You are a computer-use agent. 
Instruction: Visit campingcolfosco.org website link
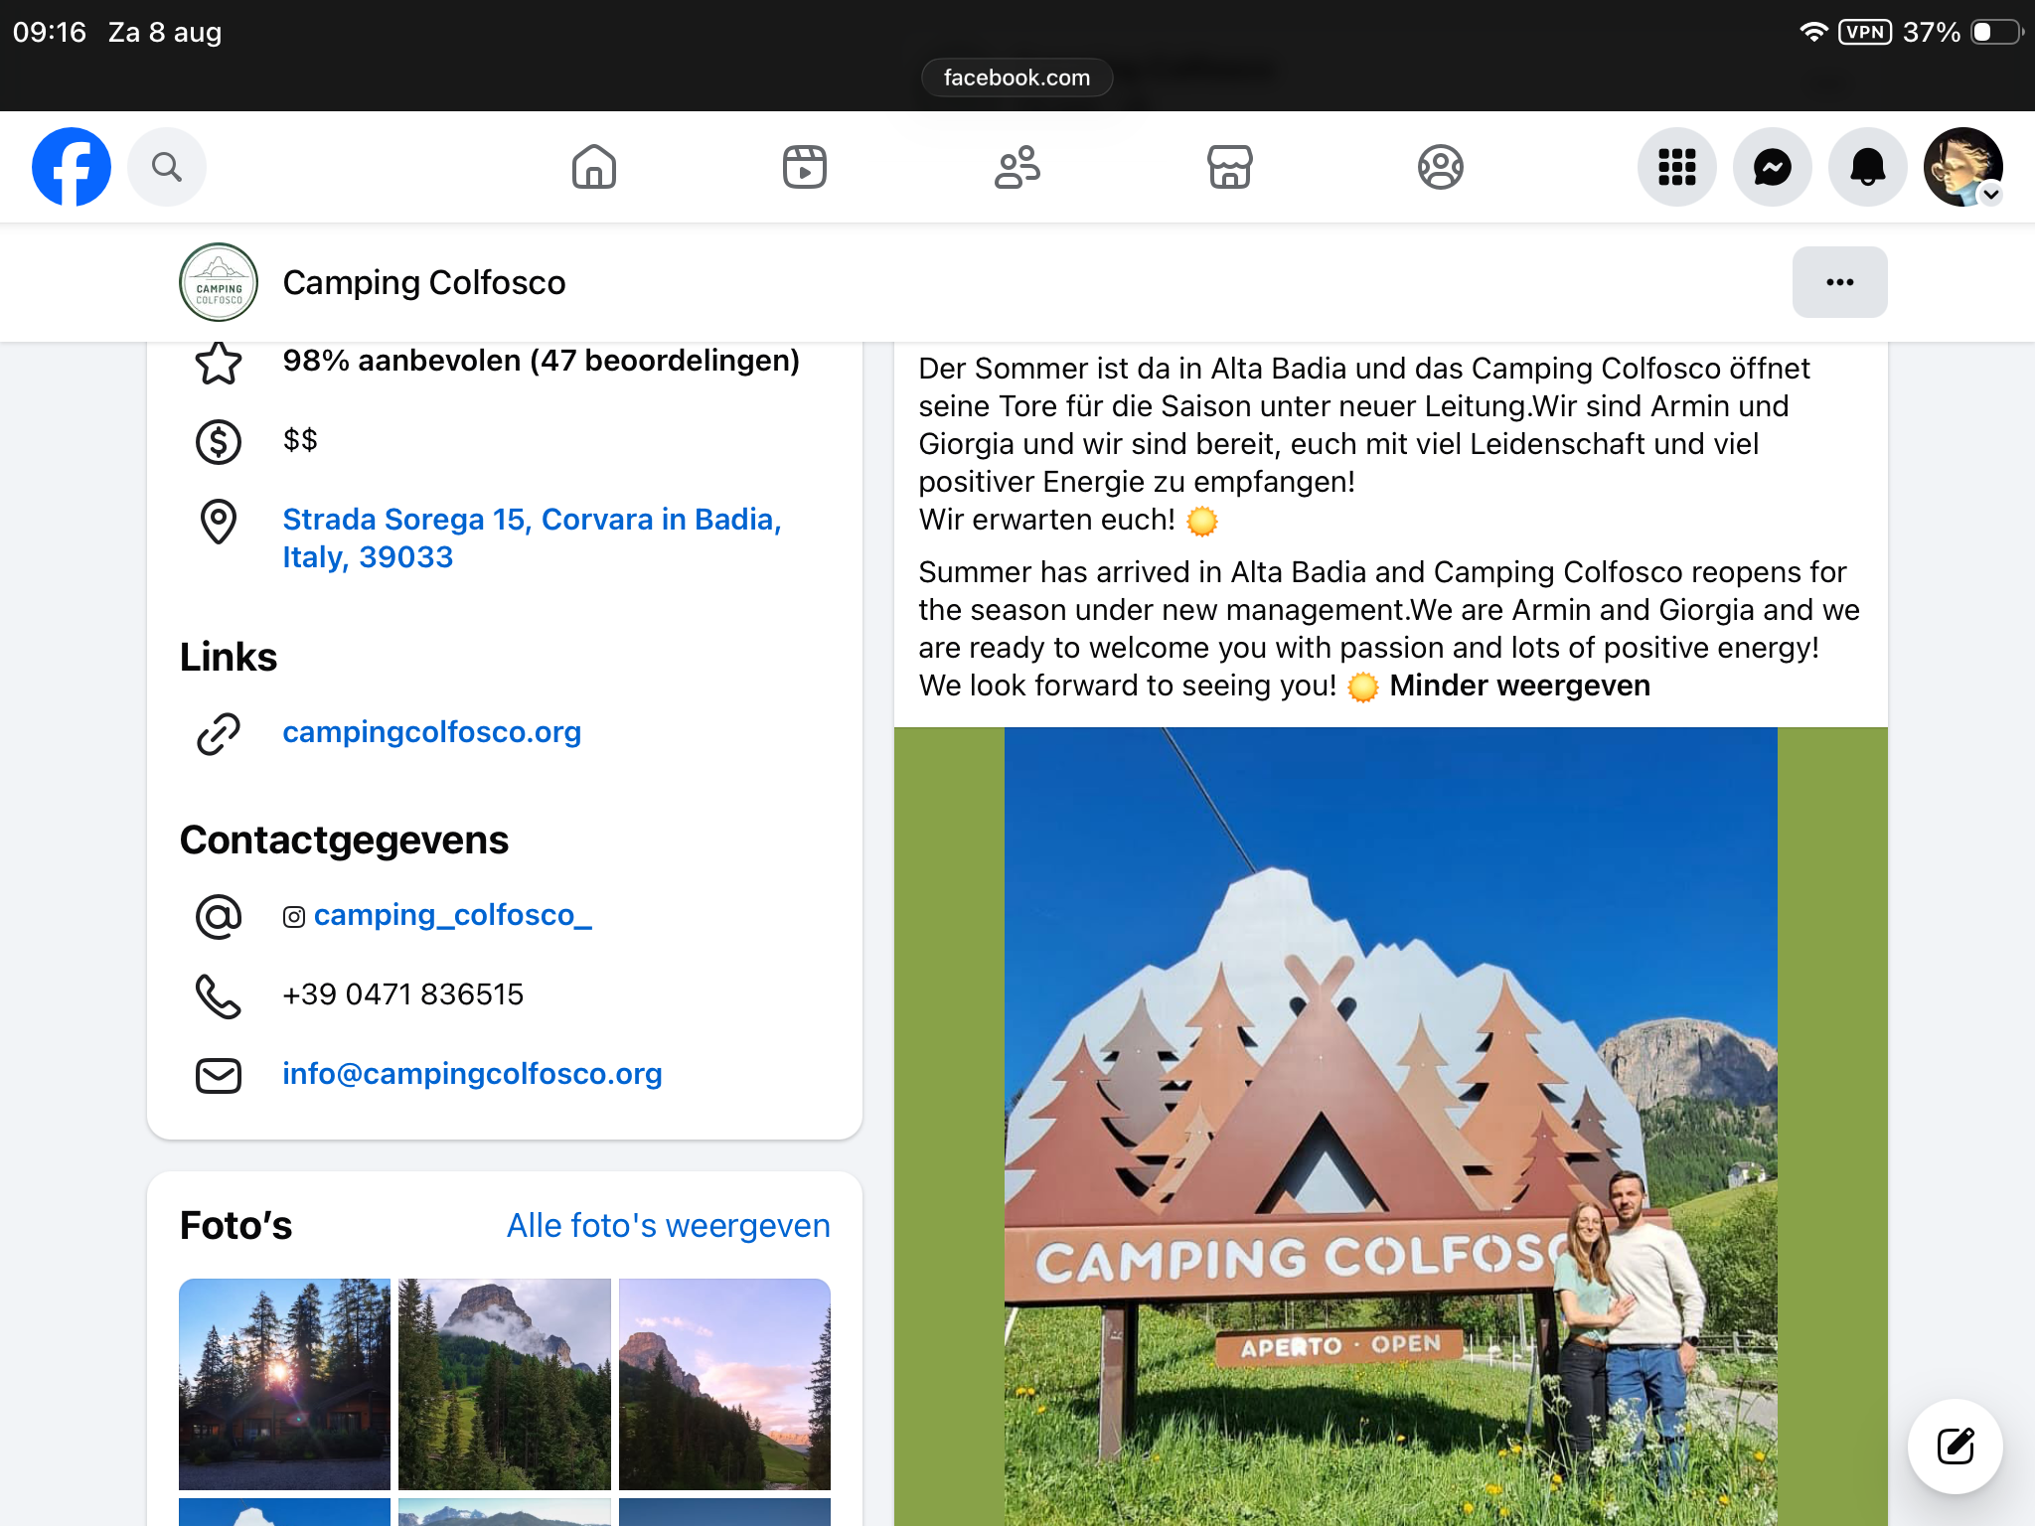[x=432, y=732]
